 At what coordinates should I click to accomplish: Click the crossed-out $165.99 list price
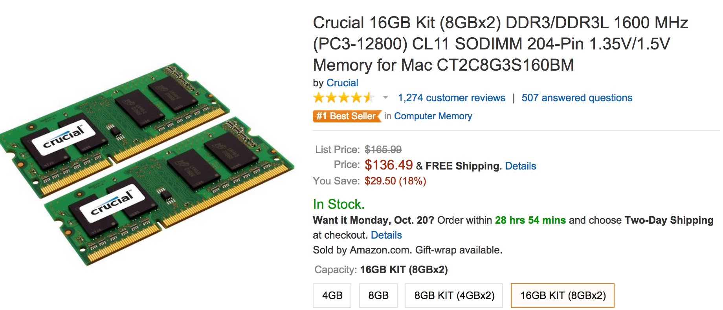pyautogui.click(x=383, y=150)
